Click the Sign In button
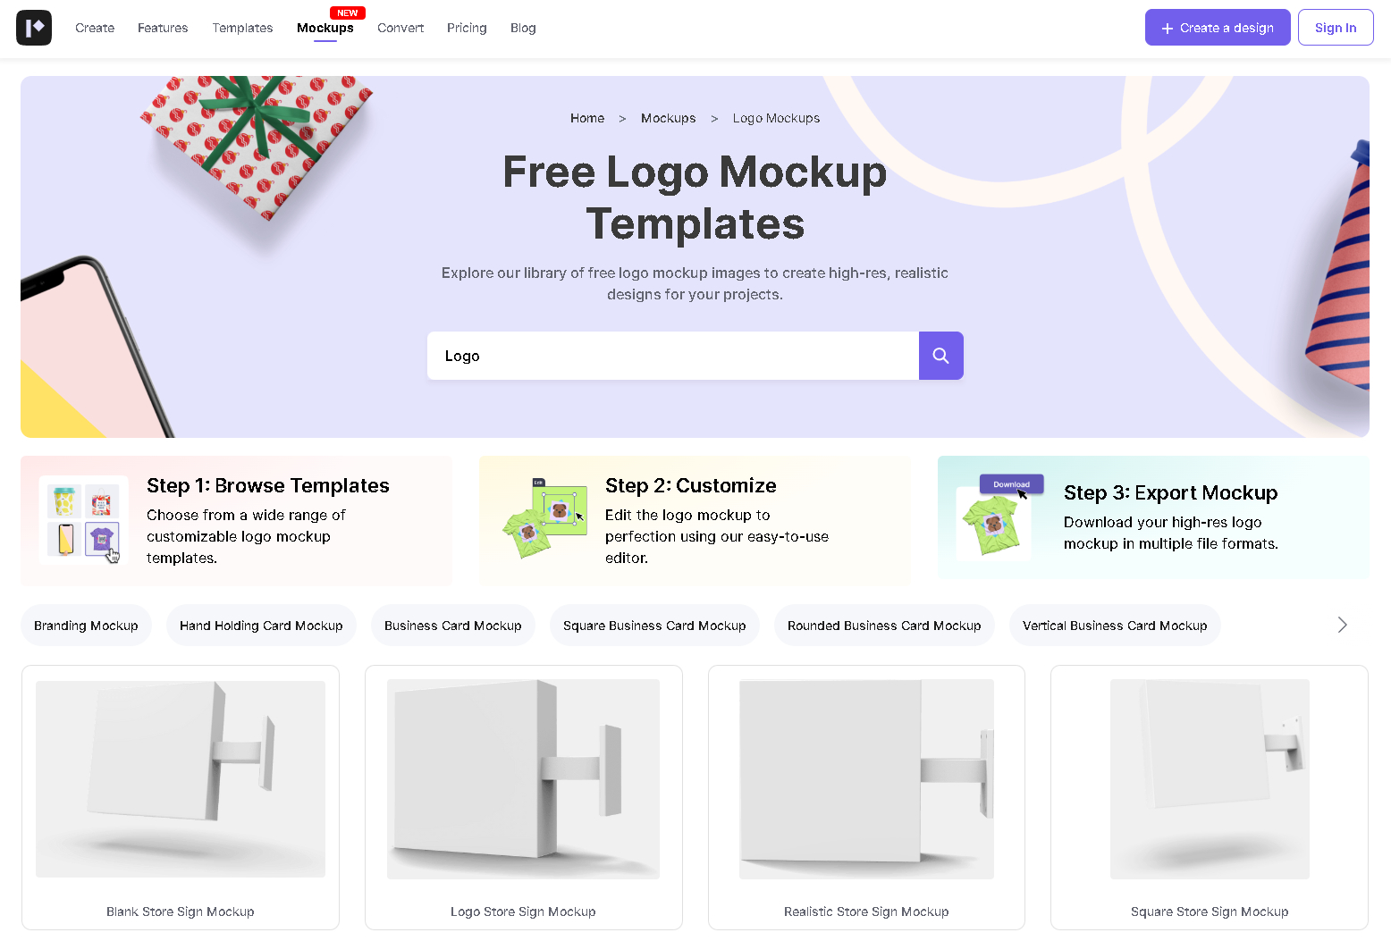This screenshot has height=941, width=1391. coord(1336,28)
